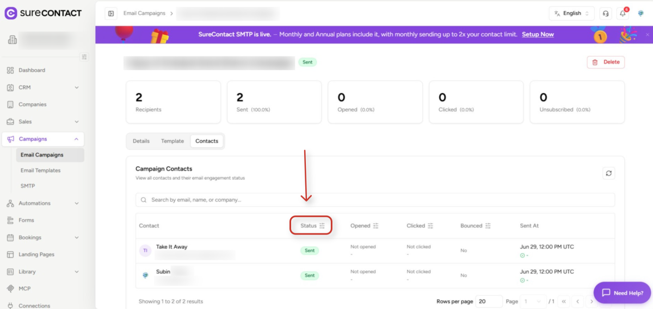
Task: Select the Contacts tab
Action: point(207,141)
